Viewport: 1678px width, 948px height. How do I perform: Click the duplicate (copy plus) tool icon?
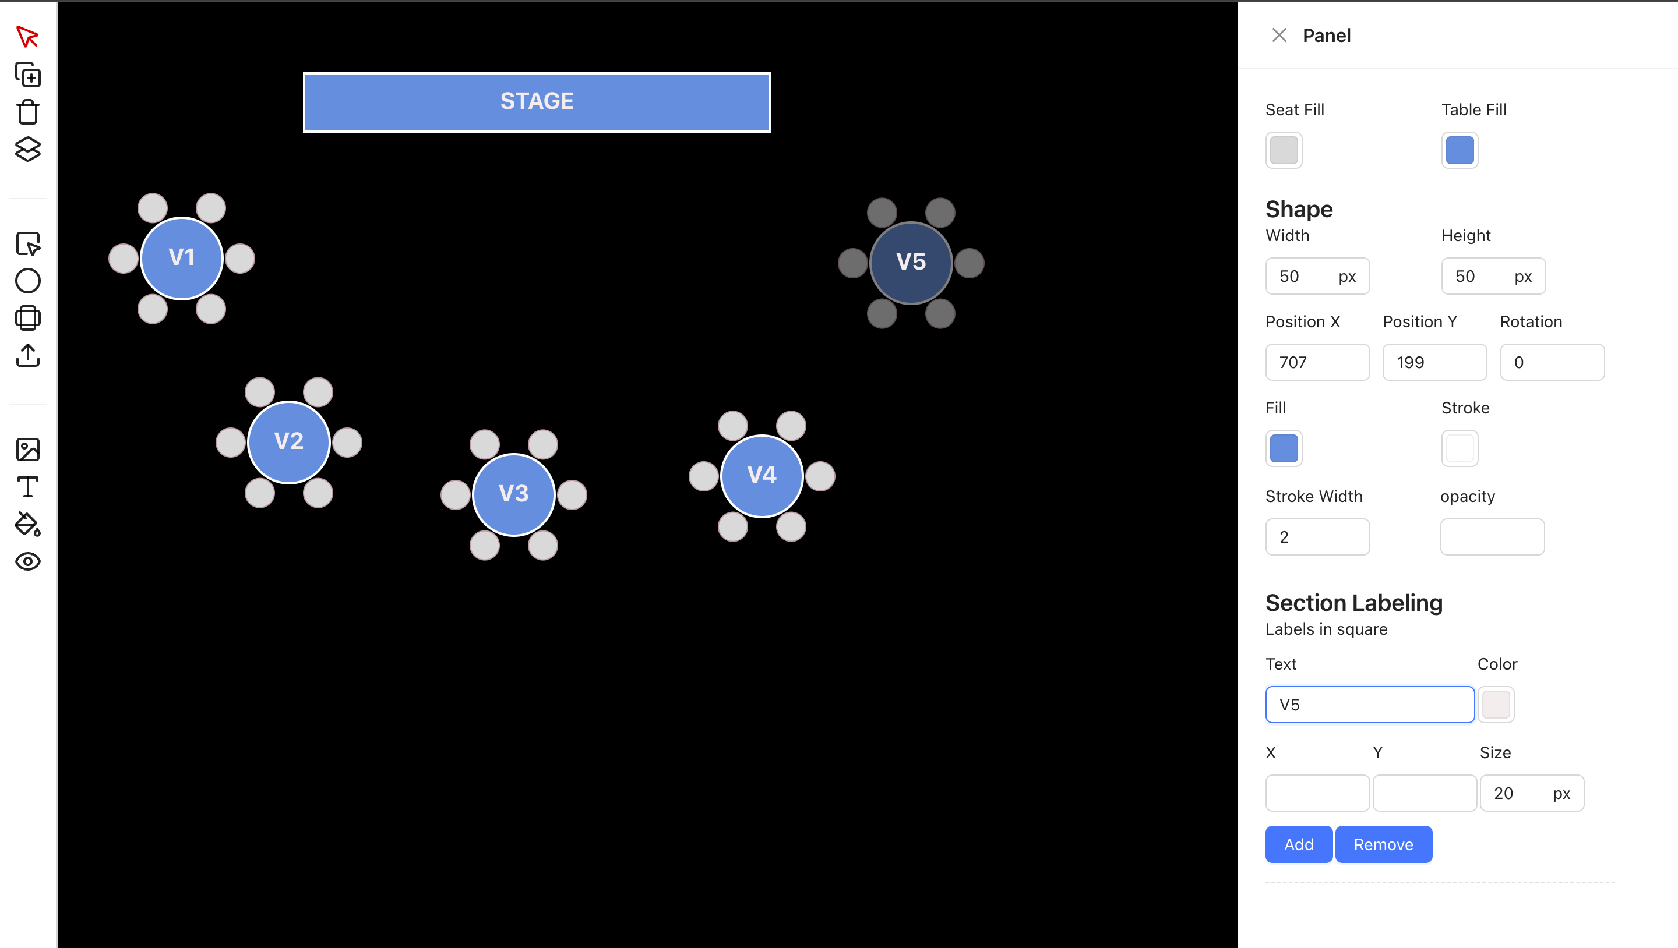27,75
